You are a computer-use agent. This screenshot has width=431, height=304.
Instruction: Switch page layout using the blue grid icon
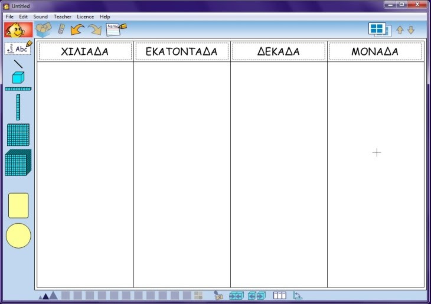coord(380,30)
